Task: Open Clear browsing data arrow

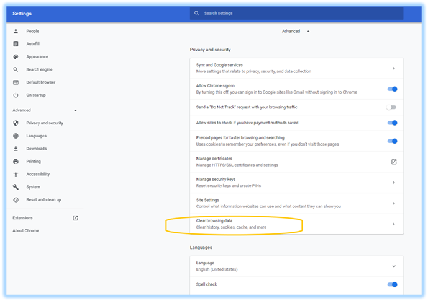Action: [x=394, y=224]
